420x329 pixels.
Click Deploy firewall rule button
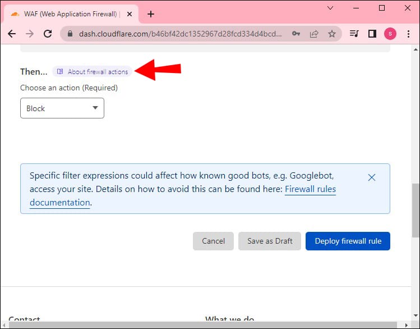(348, 241)
